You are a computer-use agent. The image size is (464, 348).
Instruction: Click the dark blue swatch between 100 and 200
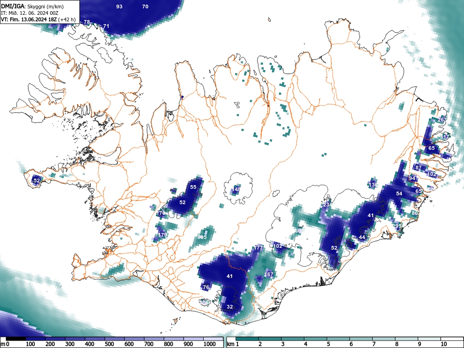[36, 339]
